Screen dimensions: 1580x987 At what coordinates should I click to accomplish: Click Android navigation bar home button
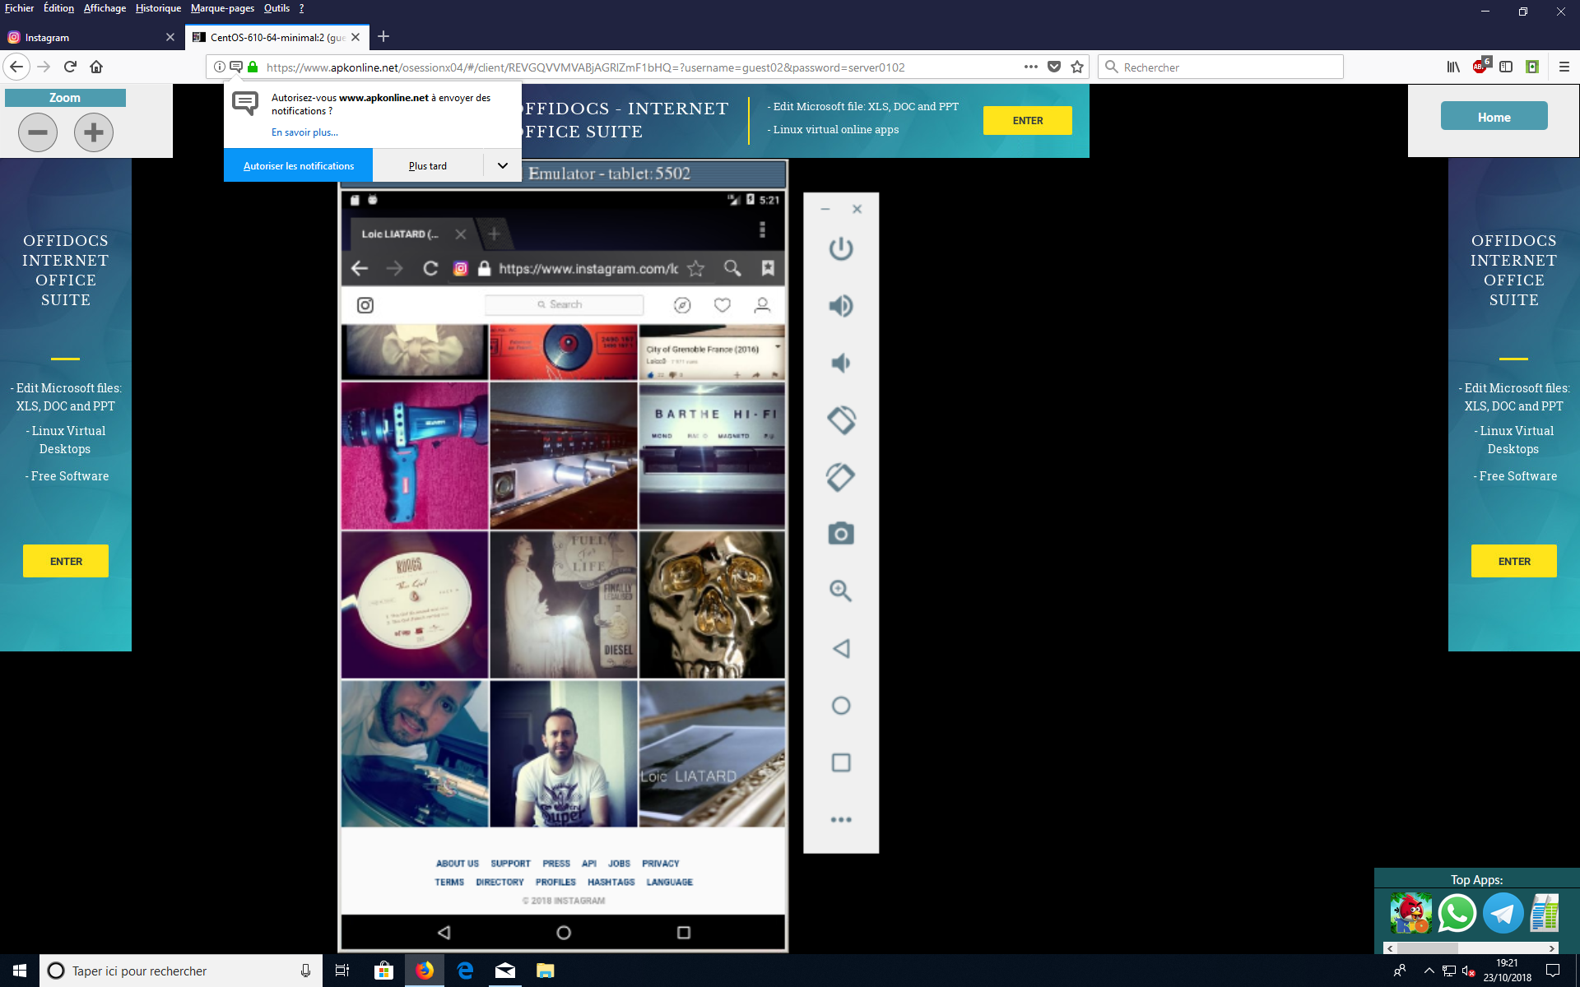(x=564, y=932)
